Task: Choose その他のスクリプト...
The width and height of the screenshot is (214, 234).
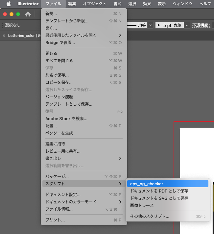Action: tap(168, 216)
